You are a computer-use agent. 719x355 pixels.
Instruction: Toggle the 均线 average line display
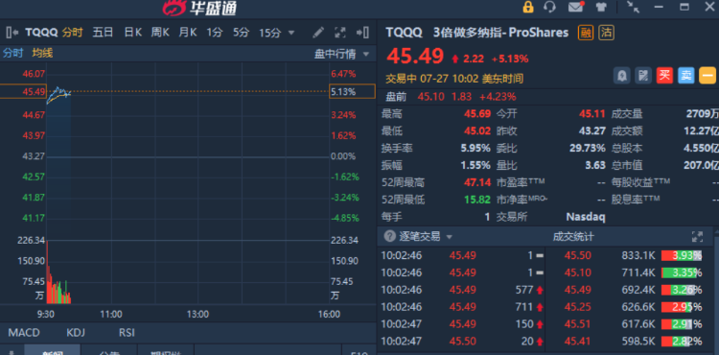(42, 53)
